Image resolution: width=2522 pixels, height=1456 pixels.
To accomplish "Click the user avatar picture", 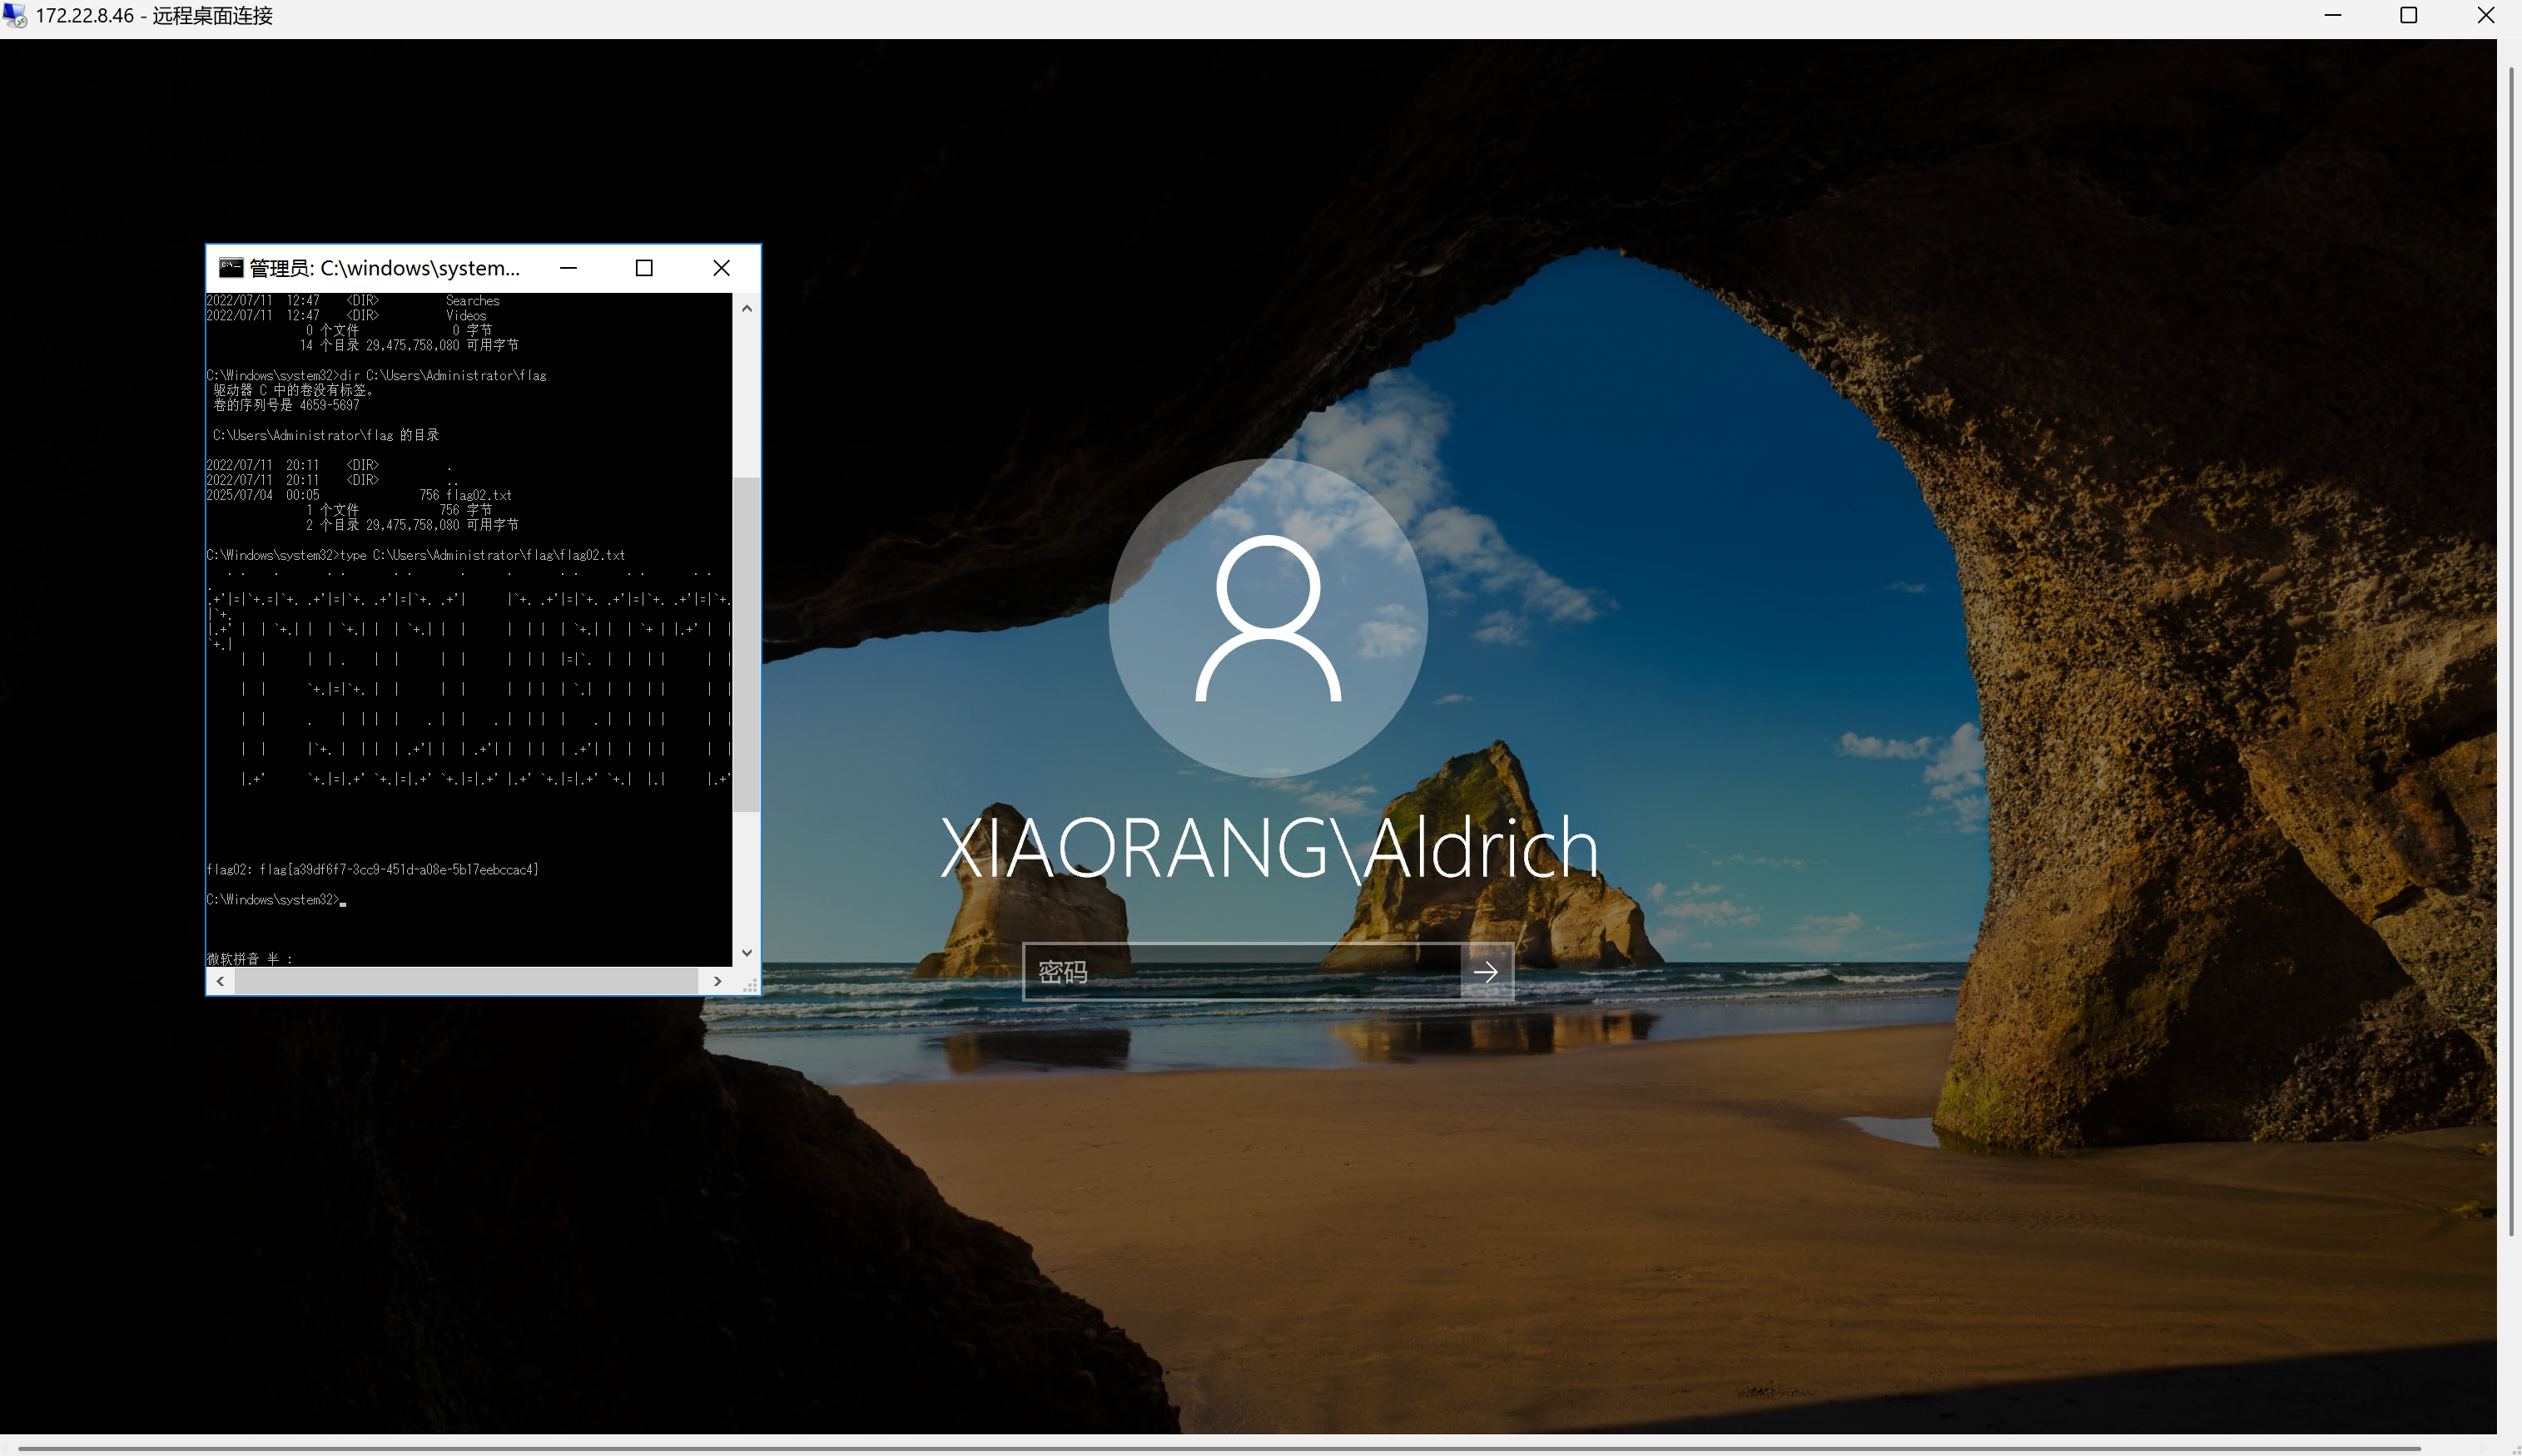I will (x=1268, y=618).
